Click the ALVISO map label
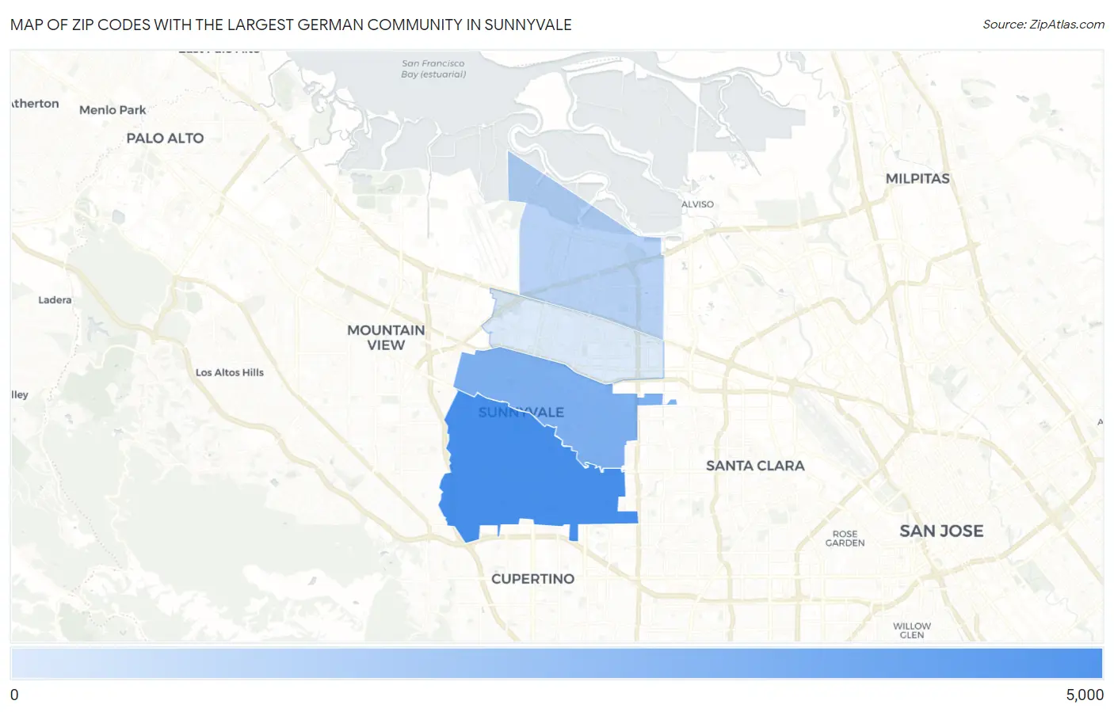The width and height of the screenshot is (1114, 712). (x=697, y=204)
